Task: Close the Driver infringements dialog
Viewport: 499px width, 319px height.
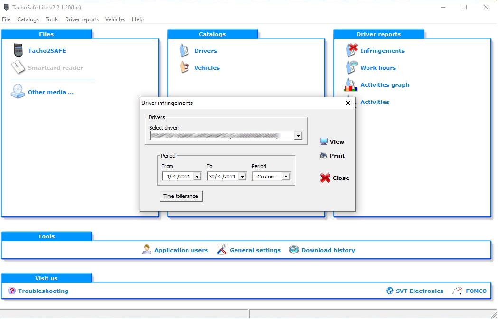Action: tap(348, 103)
